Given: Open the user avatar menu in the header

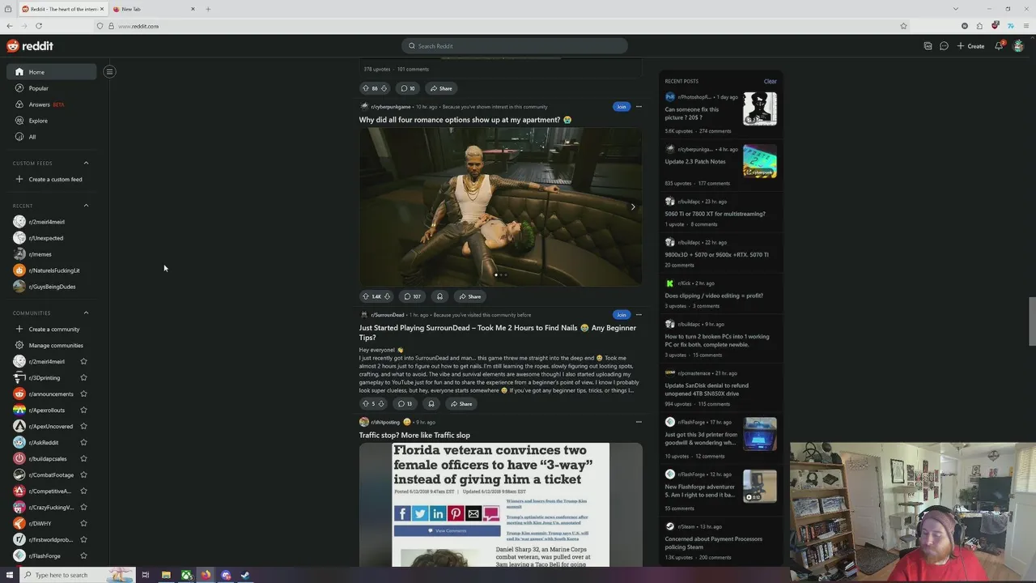Looking at the screenshot, I should pos(1018,46).
